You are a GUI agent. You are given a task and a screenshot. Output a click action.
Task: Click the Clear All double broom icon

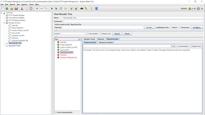(x=76, y=9)
